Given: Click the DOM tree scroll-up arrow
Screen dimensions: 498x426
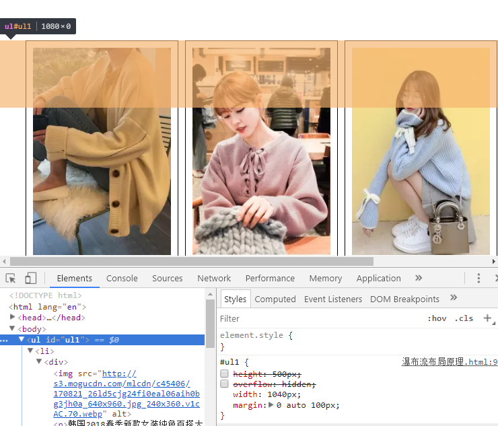Looking at the screenshot, I should 210,295.
